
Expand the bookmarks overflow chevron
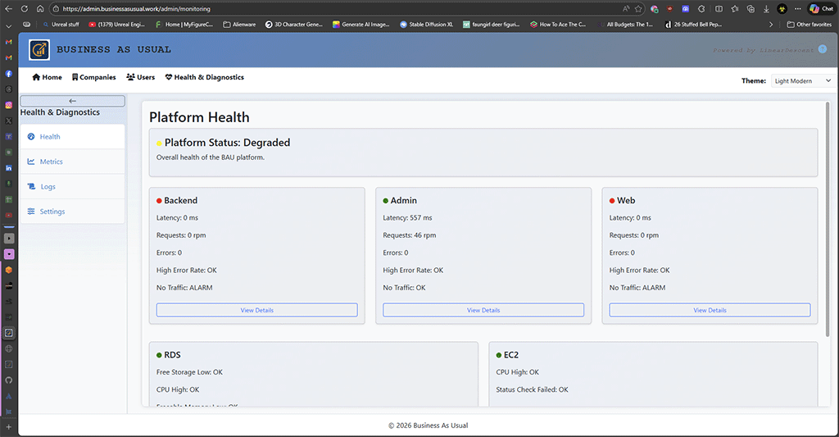769,25
